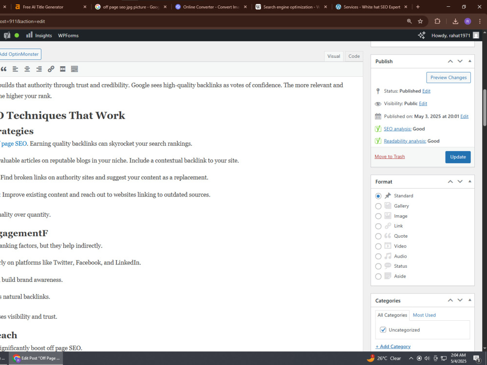Zoom icon in the browser address bar
The image size is (487, 365).
409,21
